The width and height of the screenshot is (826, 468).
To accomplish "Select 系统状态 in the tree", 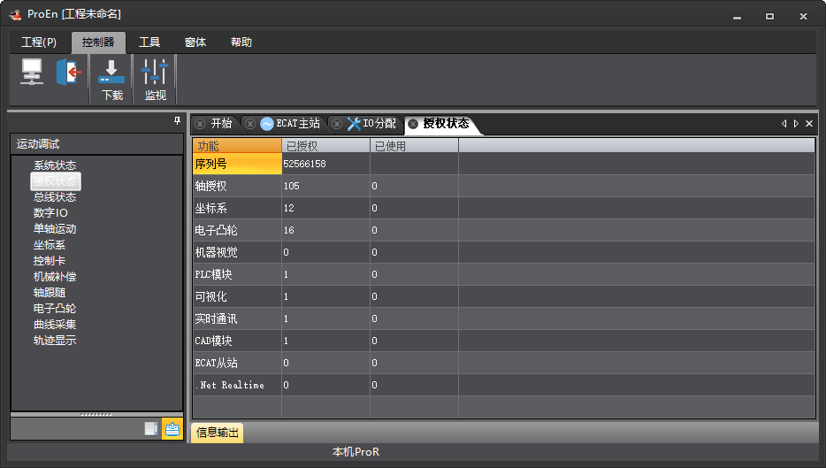I will 55,165.
